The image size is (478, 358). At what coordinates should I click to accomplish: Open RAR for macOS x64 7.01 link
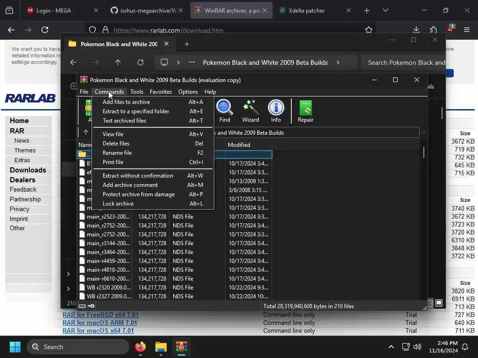[x=98, y=330]
